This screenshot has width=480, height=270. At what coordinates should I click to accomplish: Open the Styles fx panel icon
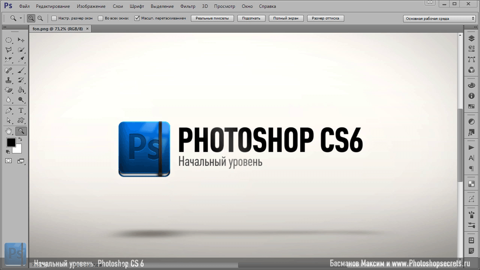[x=471, y=132]
